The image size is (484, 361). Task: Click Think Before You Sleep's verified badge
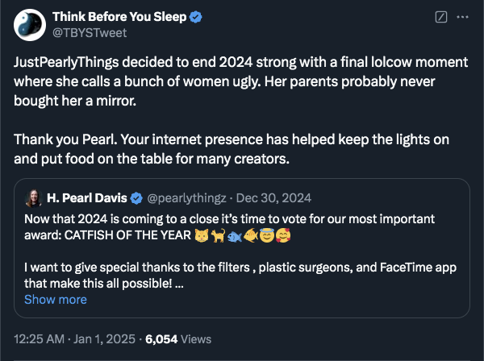(195, 17)
